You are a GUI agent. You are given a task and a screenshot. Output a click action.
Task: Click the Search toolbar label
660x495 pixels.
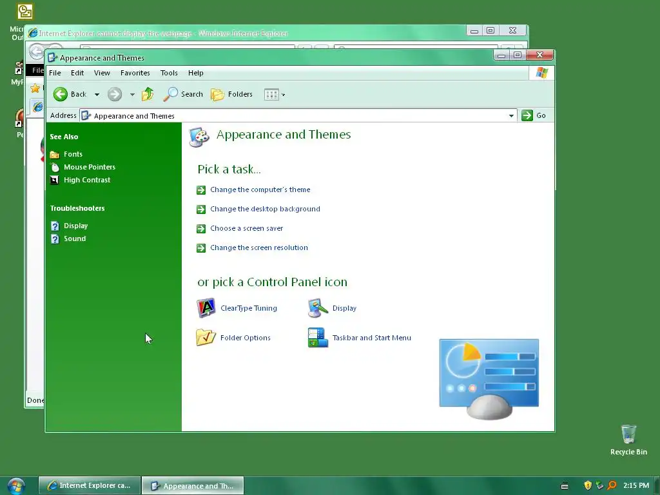[192, 94]
